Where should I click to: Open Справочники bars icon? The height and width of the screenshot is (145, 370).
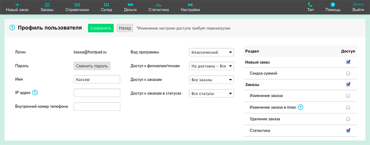[x=77, y=5]
